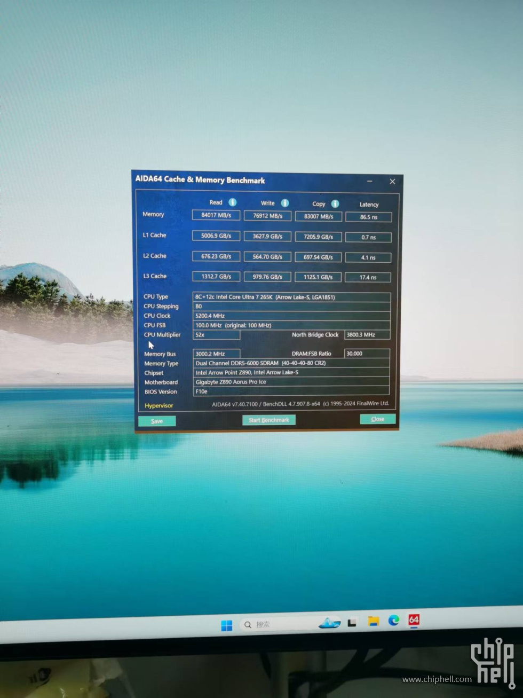The width and height of the screenshot is (523, 698).
Task: Click DRAM:FSB Ratio value 30.000
Action: click(367, 354)
